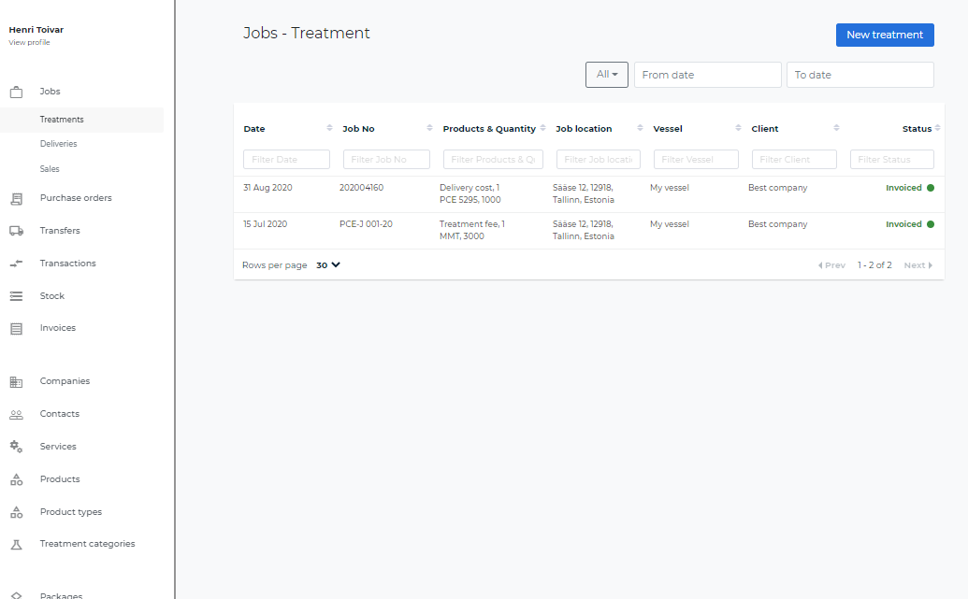Open job number PCE-J 001-20

click(x=366, y=224)
